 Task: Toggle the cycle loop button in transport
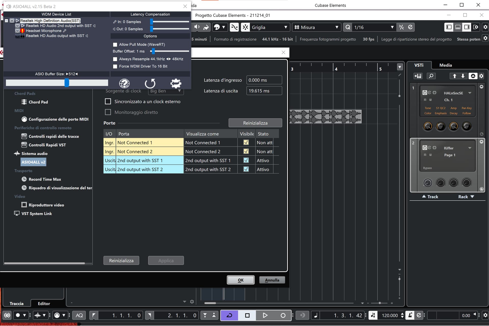pos(229,315)
